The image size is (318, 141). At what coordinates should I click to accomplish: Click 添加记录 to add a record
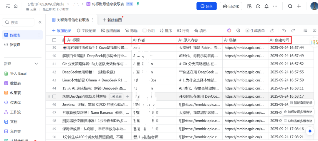[x=62, y=31]
